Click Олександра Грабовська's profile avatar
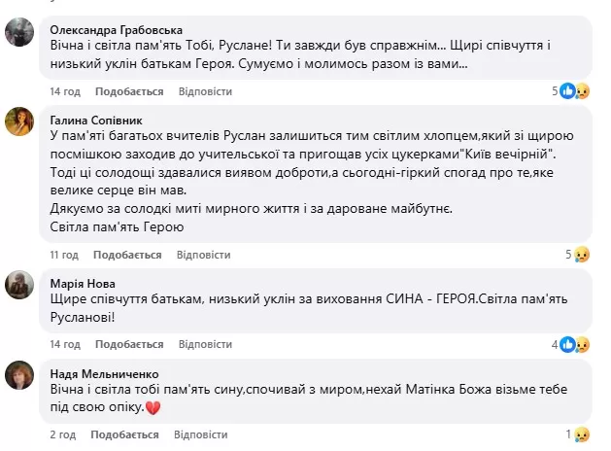The image size is (611, 451). click(x=20, y=32)
